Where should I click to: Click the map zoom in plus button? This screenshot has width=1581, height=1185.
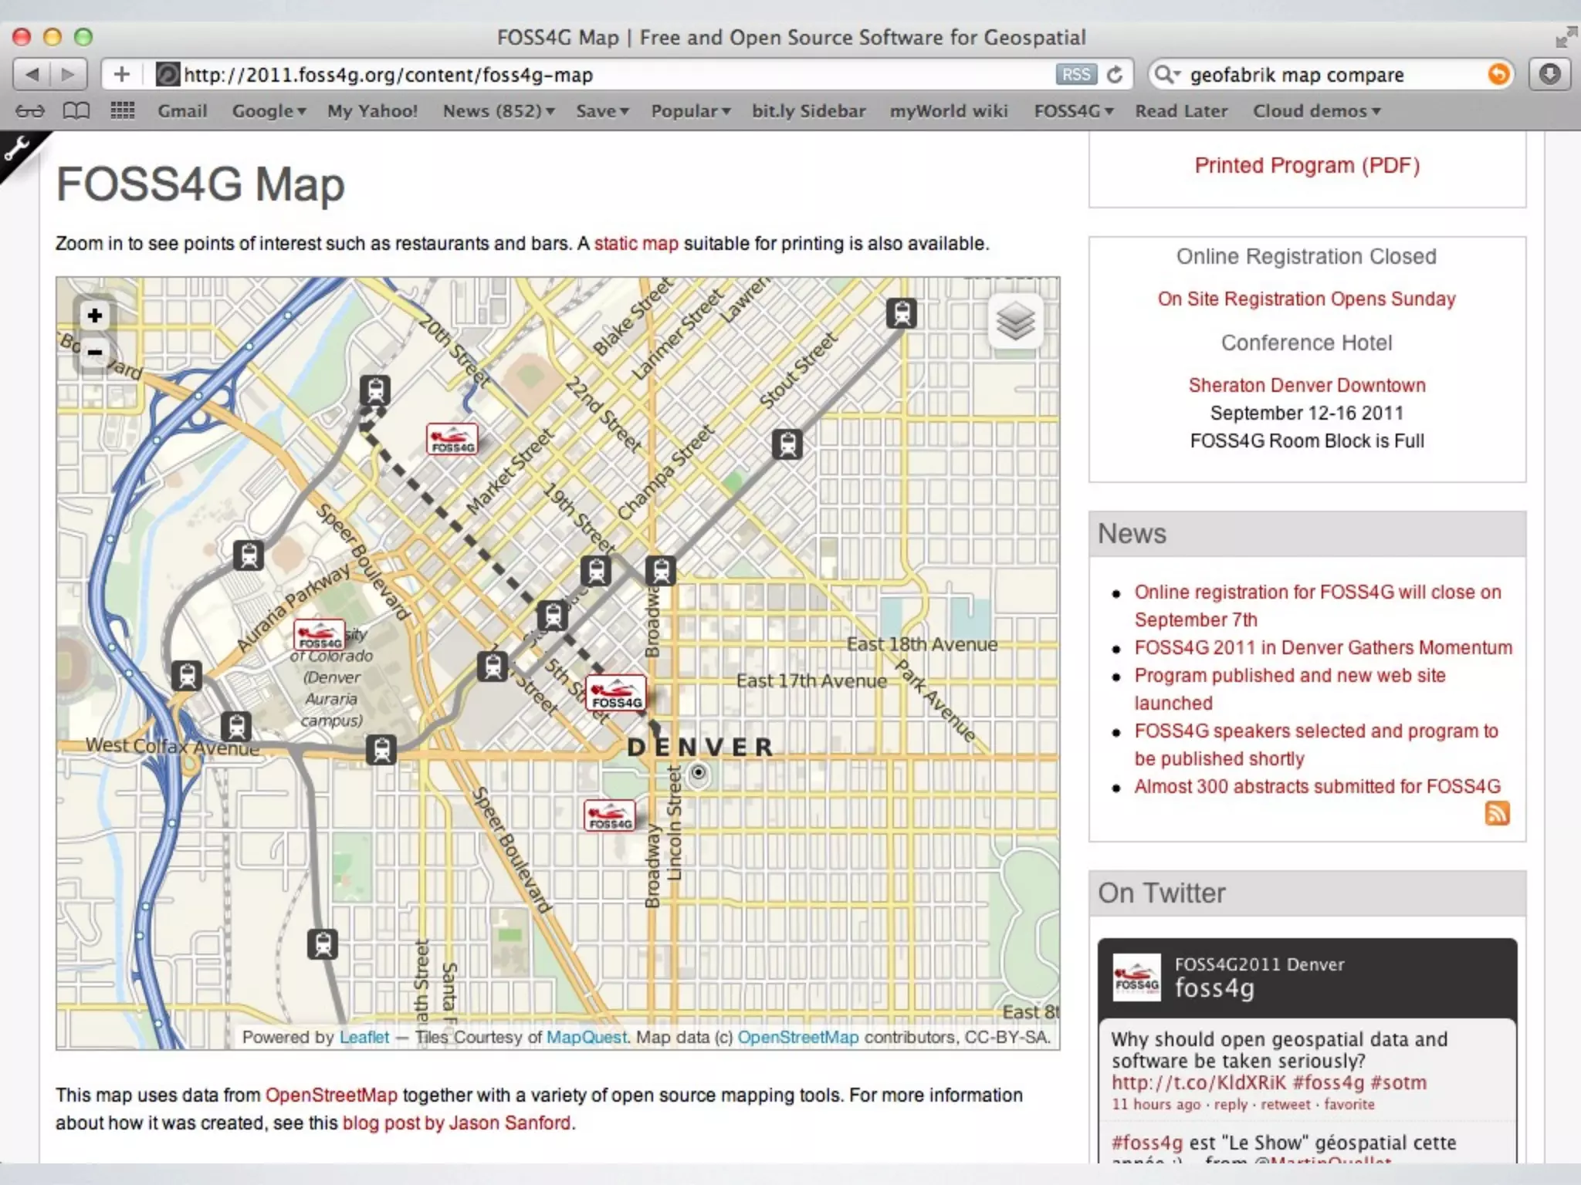point(95,316)
